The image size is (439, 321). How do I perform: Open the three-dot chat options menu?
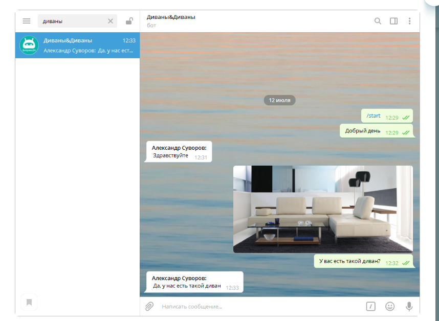tap(409, 21)
